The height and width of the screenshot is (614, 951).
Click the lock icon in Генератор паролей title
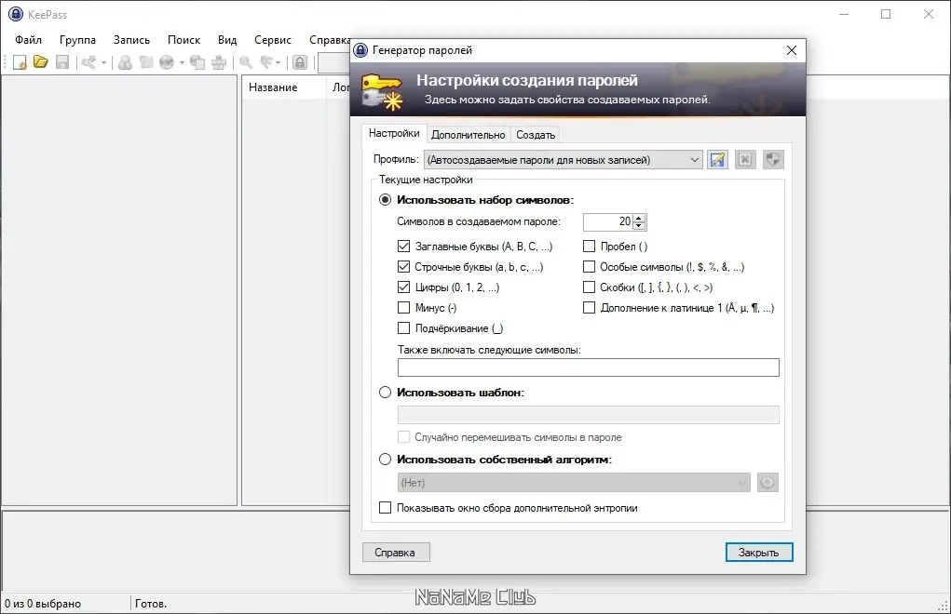(360, 50)
